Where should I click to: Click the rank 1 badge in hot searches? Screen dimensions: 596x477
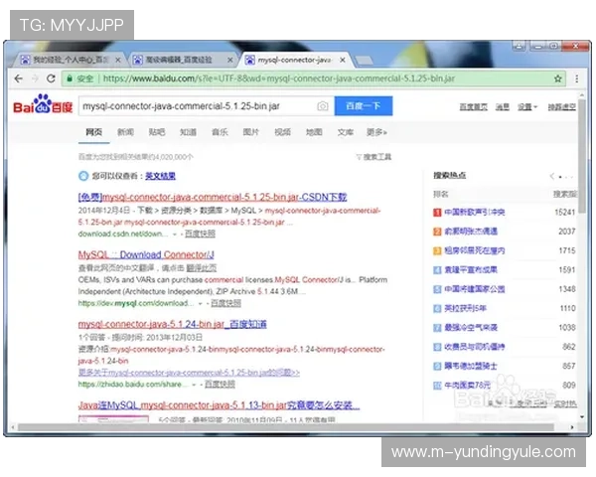(x=437, y=213)
